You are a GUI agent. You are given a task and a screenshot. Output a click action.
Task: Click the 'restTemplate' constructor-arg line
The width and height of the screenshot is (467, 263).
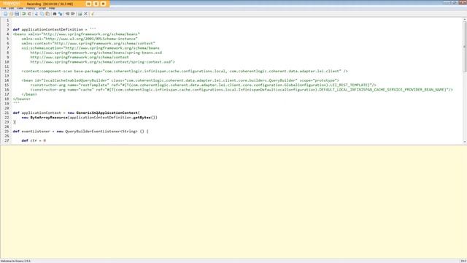coord(203,85)
